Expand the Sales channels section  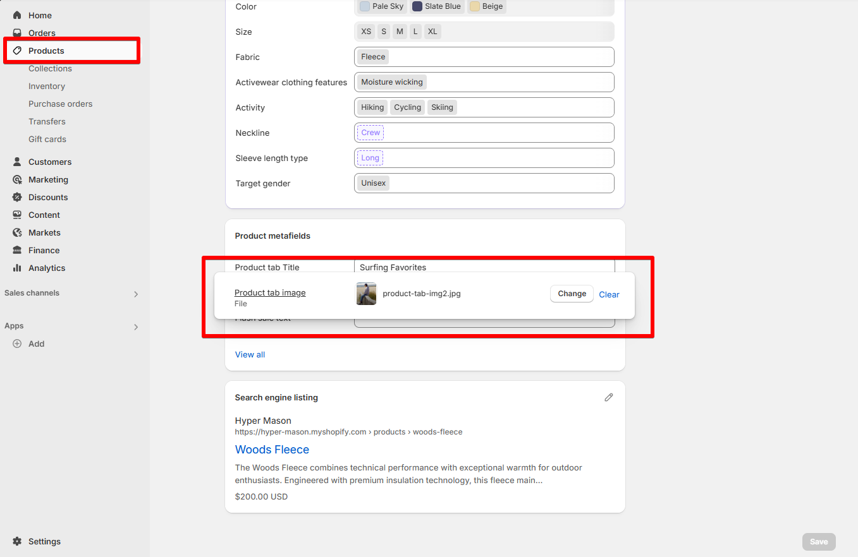(135, 294)
